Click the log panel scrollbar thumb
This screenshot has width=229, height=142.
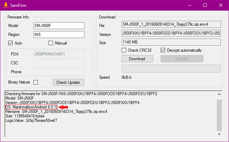[219, 115]
